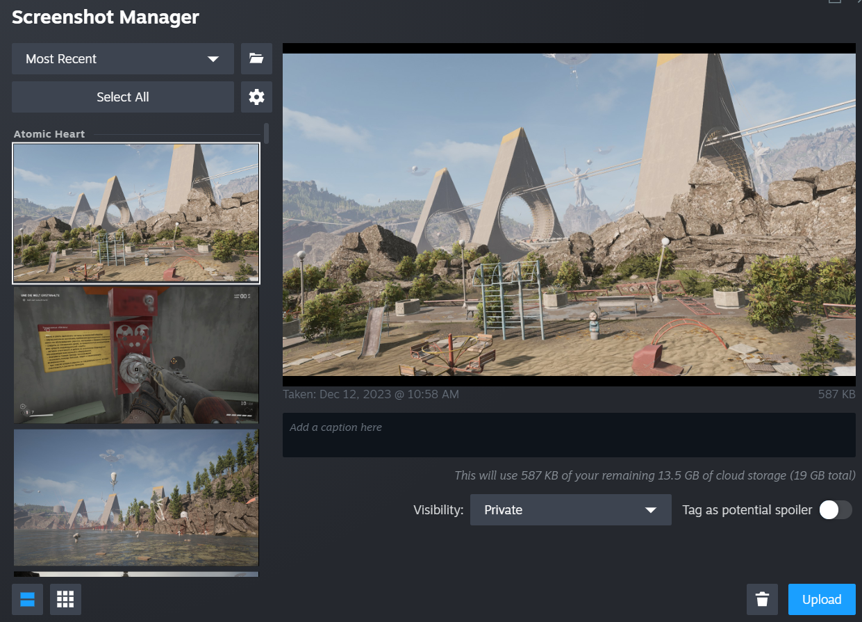Select the lake and cliffs thumbnail
This screenshot has width=862, height=622.
coord(136,498)
